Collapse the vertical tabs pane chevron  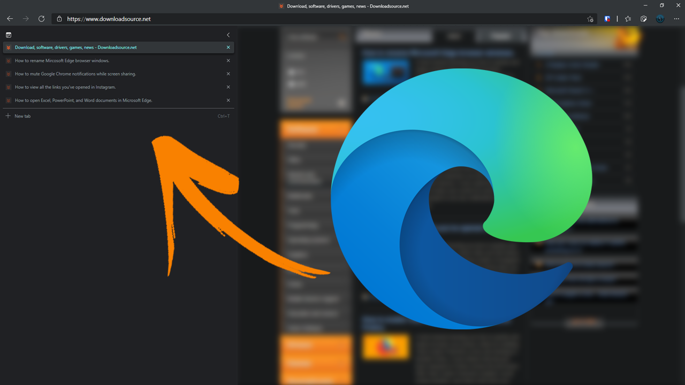[x=228, y=35]
